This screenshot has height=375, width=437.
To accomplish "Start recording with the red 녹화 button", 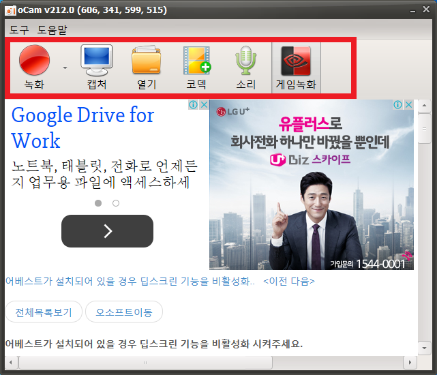I will click(34, 67).
